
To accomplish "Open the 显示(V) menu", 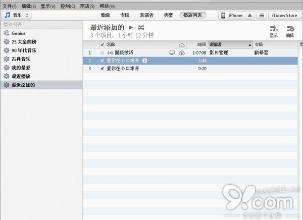I will coord(48,7).
